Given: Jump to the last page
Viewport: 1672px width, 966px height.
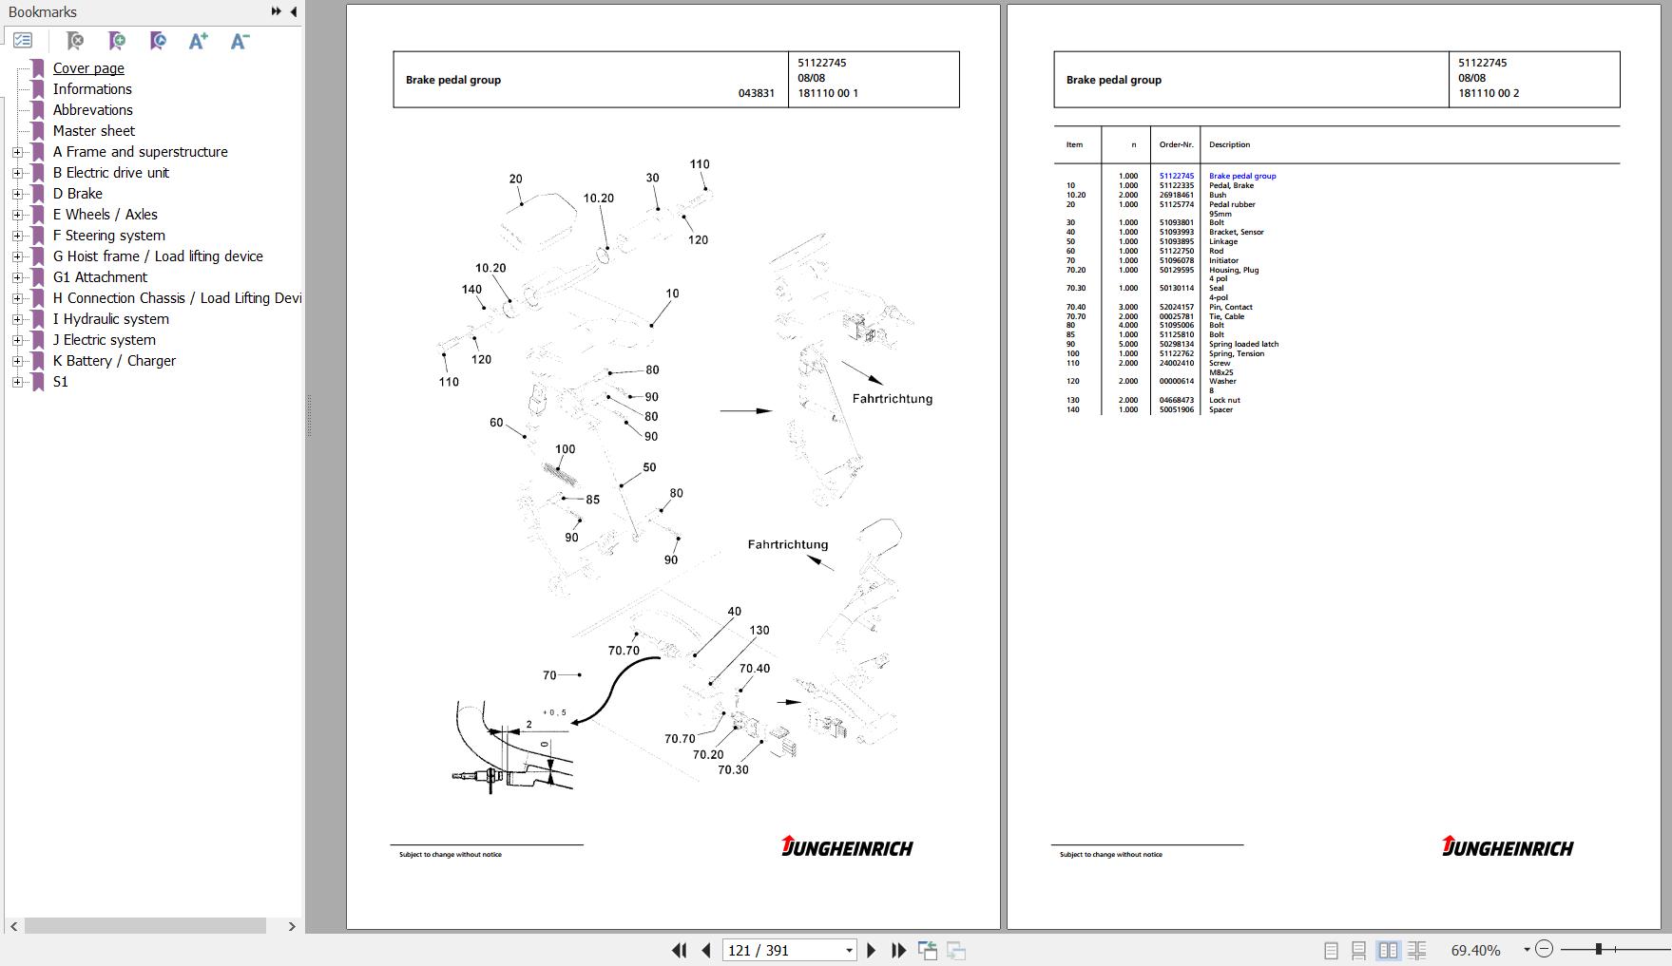Looking at the screenshot, I should [x=898, y=950].
